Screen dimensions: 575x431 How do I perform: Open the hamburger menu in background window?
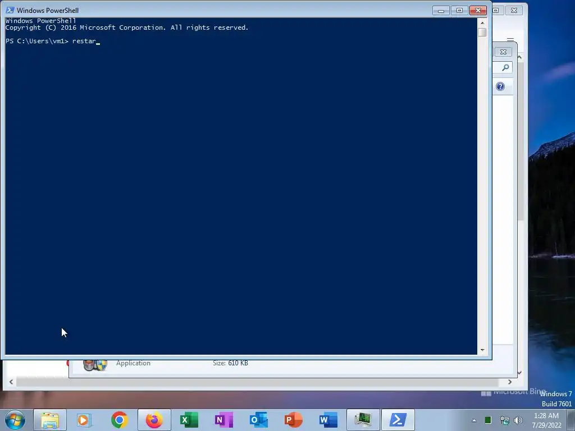click(510, 40)
